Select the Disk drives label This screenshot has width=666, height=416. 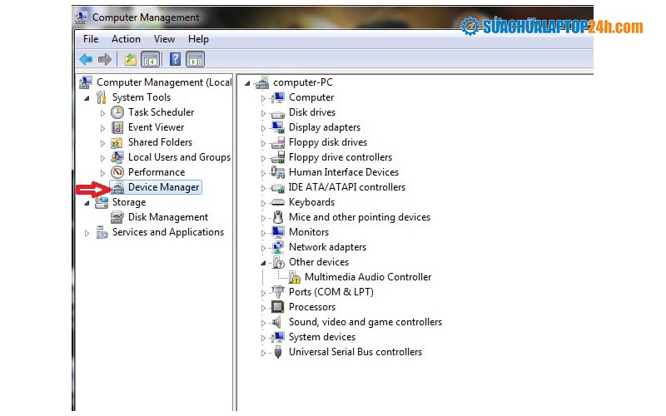click(x=312, y=112)
